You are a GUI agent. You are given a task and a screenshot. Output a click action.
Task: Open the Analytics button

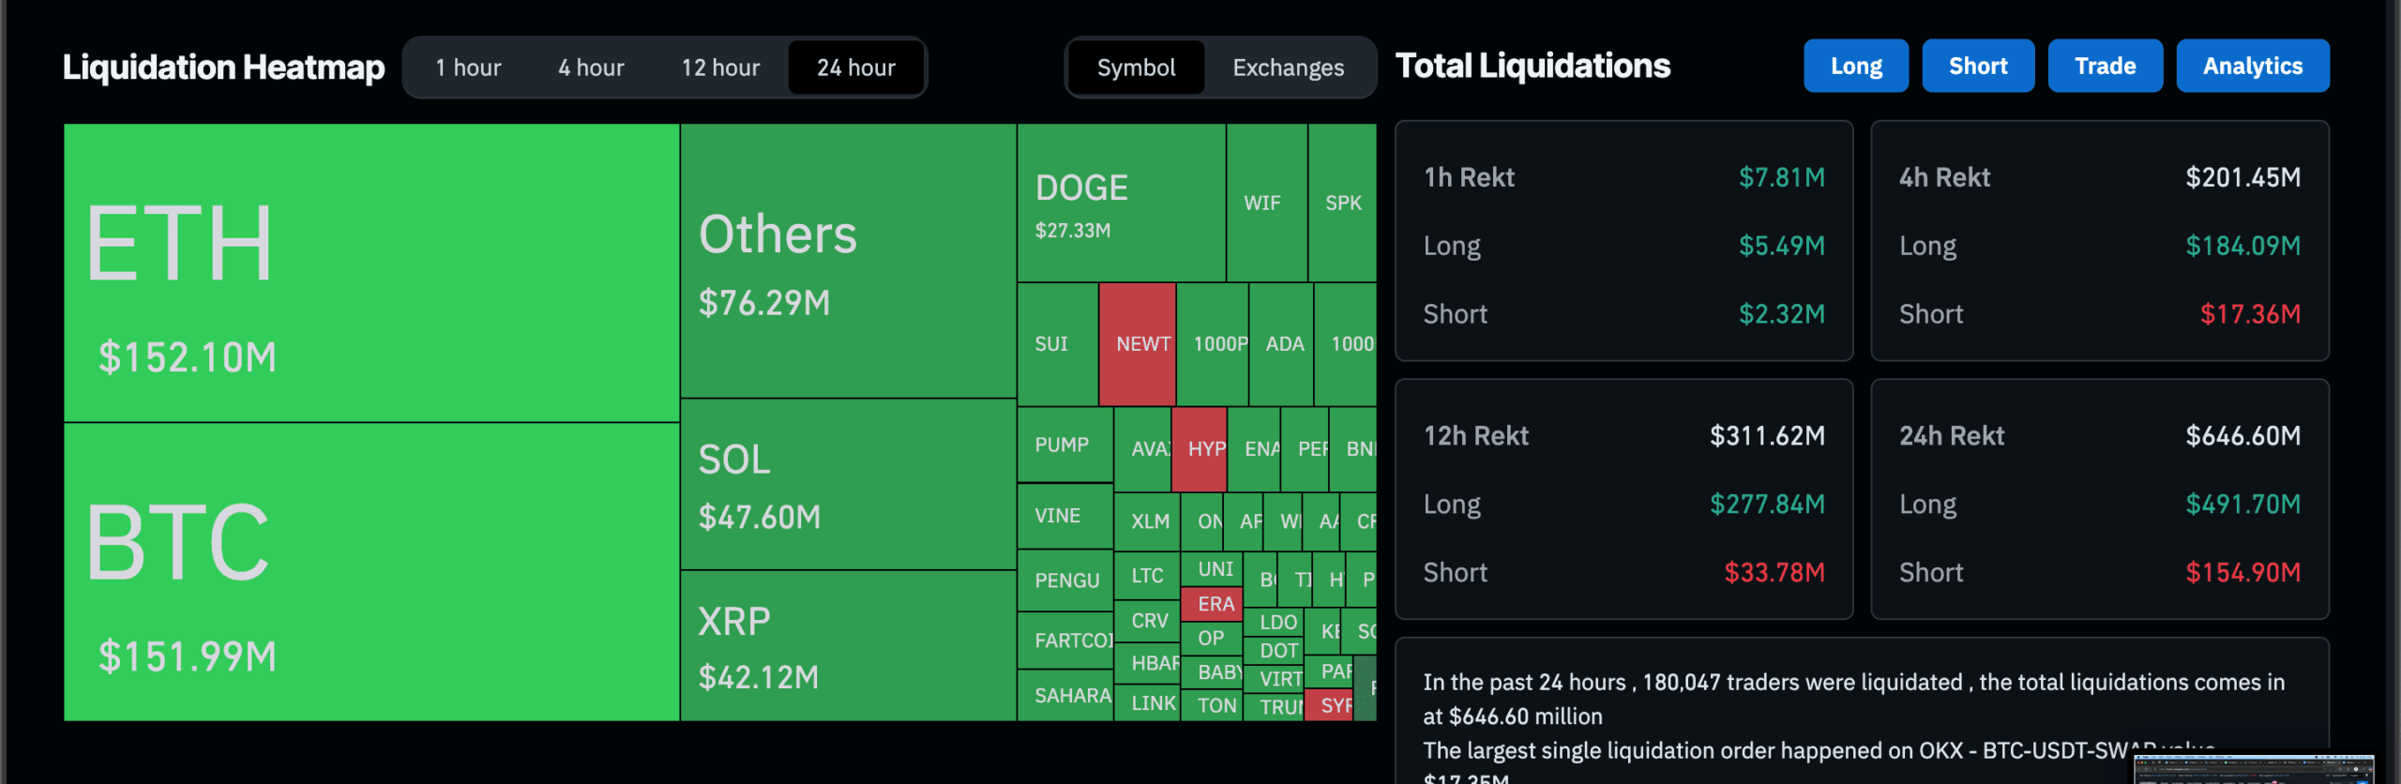tap(2252, 66)
